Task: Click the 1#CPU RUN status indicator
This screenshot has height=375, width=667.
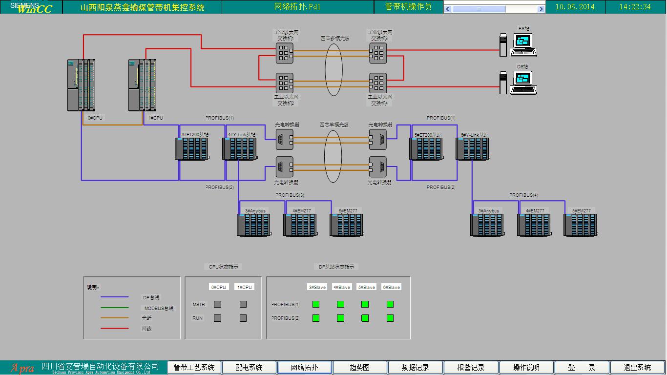Action: [243, 318]
